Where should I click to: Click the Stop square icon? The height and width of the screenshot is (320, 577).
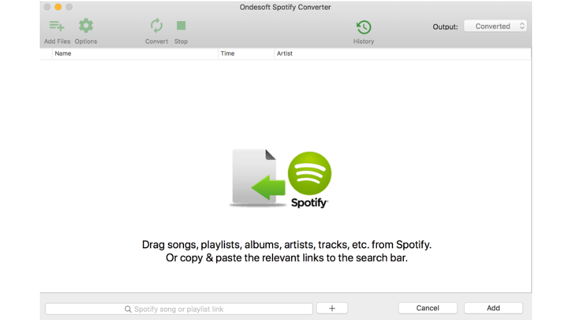[181, 26]
